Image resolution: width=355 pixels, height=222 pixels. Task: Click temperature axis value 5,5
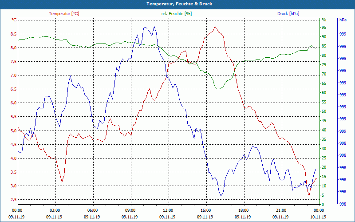click(14, 117)
